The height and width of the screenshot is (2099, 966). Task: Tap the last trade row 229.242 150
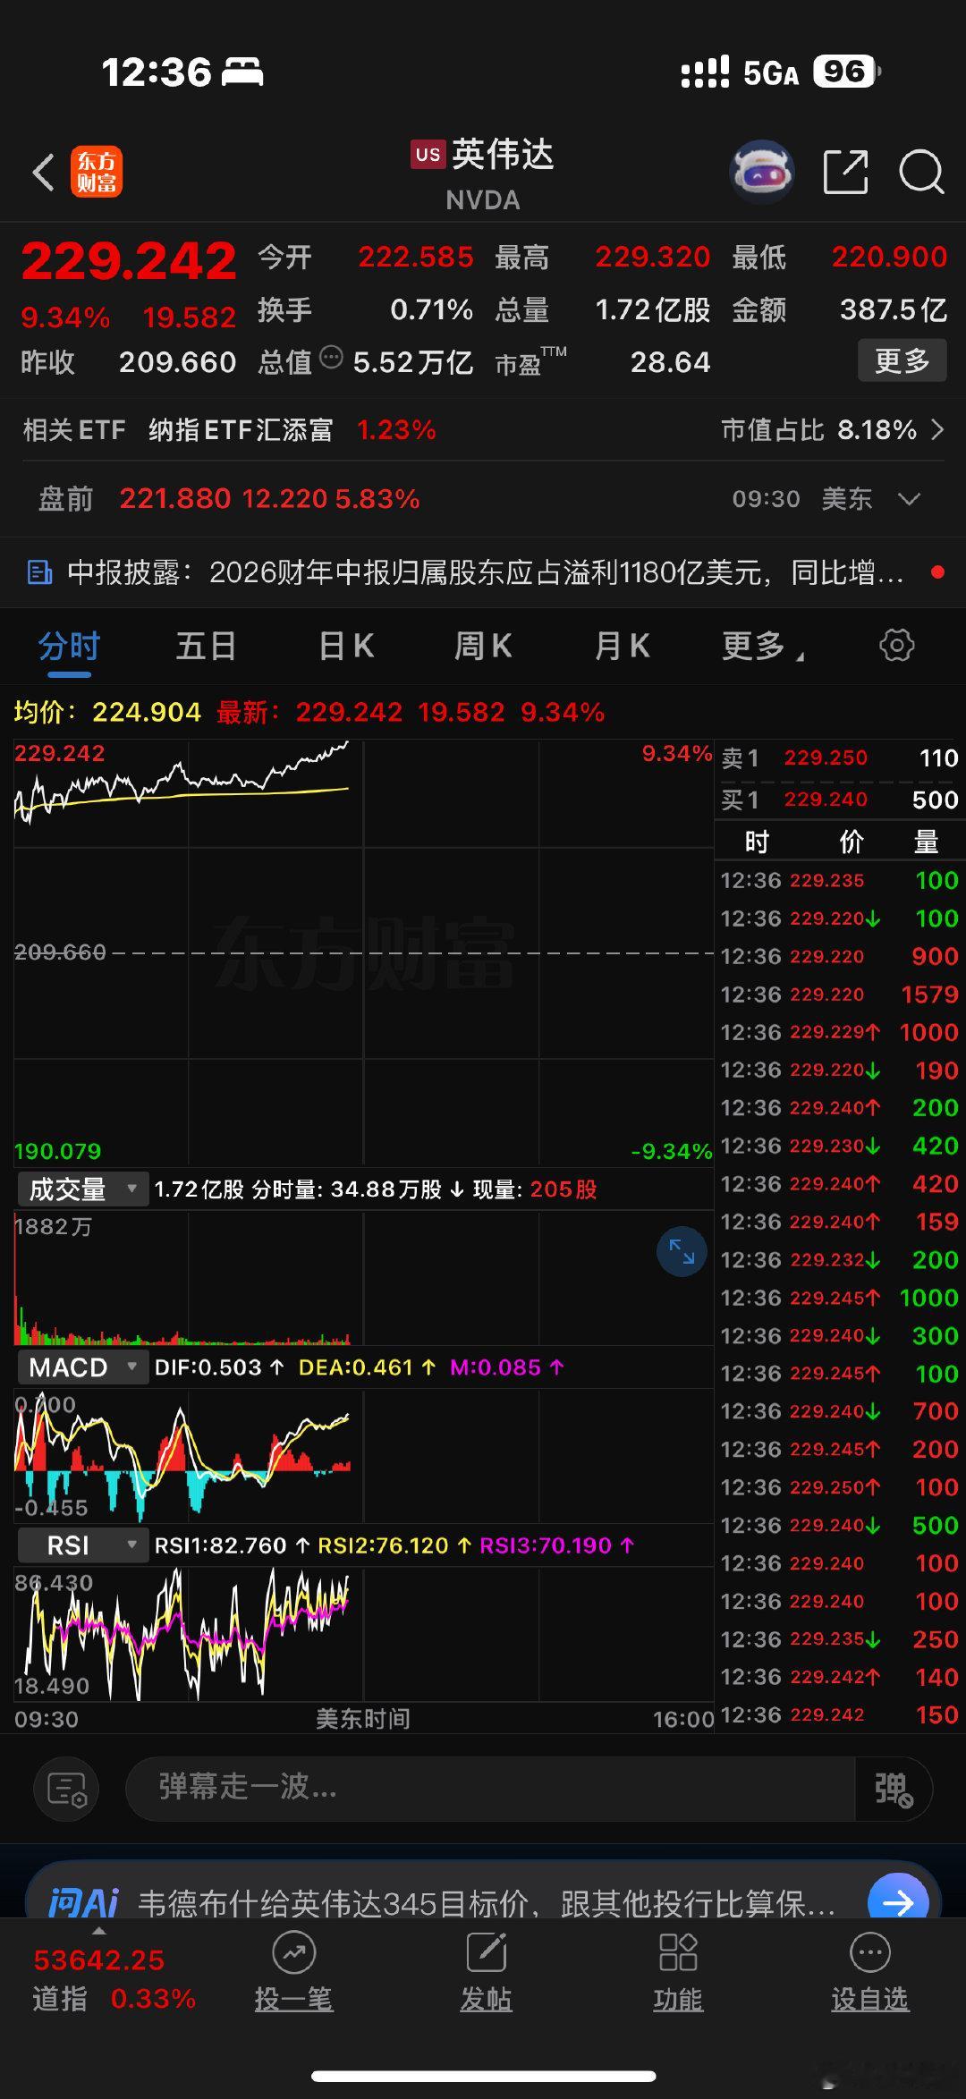pyautogui.click(x=839, y=1714)
